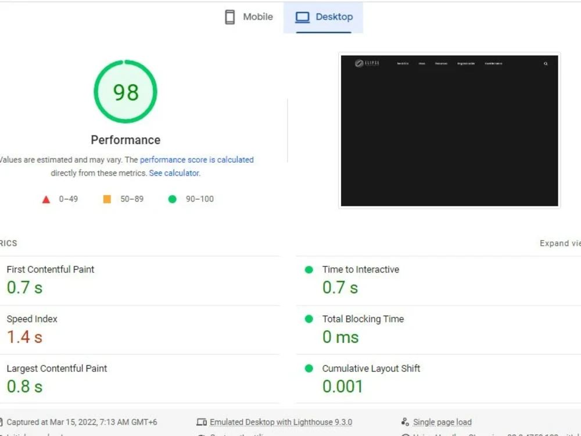Click the 90–100 range label
The width and height of the screenshot is (581, 436).
point(200,199)
